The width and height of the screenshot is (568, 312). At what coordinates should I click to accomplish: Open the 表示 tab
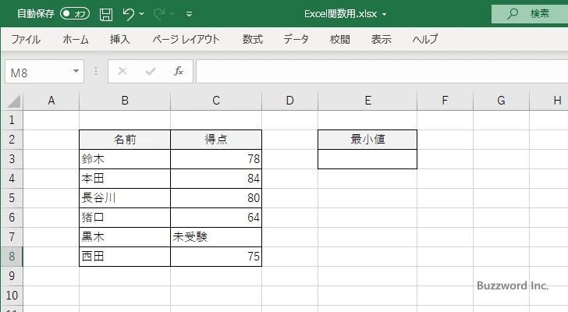381,39
